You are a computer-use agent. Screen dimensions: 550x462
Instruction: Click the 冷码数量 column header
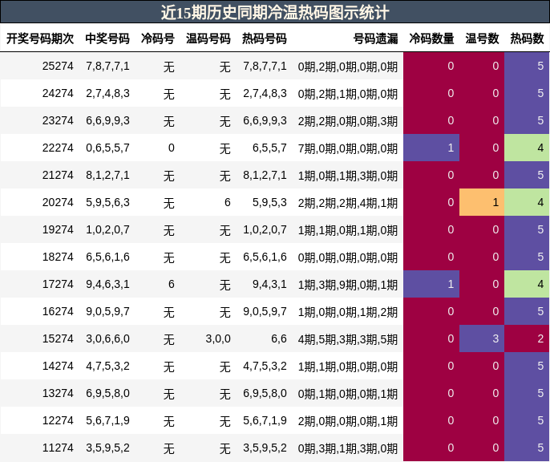click(432, 38)
